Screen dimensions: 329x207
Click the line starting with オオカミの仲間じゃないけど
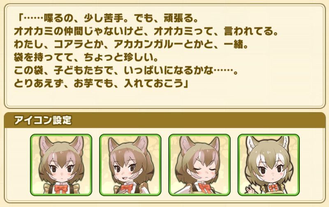click(146, 32)
